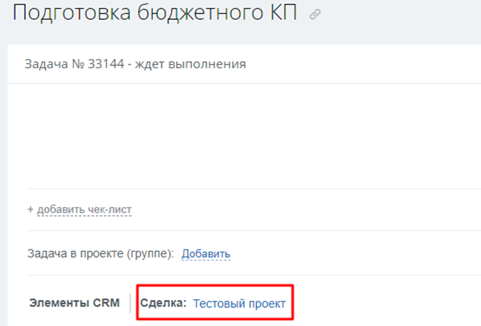Click "Добавить" to assign a project group
Screen dimensions: 481x326
pos(206,254)
